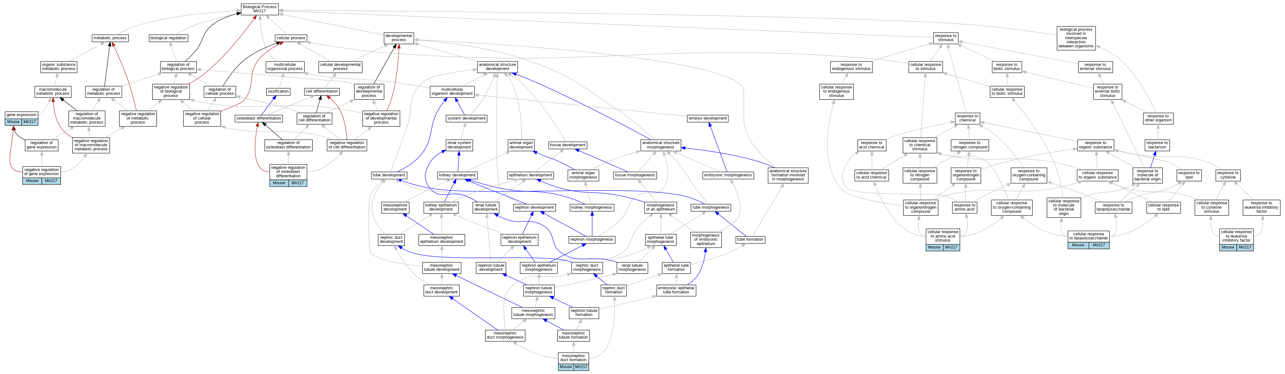This screenshot has width=1285, height=374.
Task: Click the 'response to chemical' node
Action: [967, 119]
